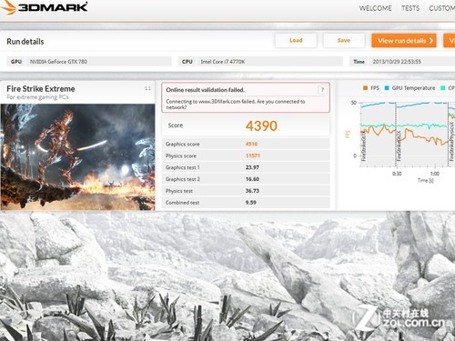Select the Fire Strike Extreme preview image

click(77, 157)
